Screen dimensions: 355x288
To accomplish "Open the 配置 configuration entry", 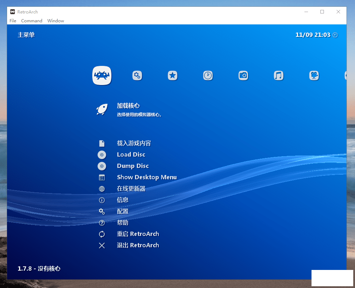I will click(123, 211).
